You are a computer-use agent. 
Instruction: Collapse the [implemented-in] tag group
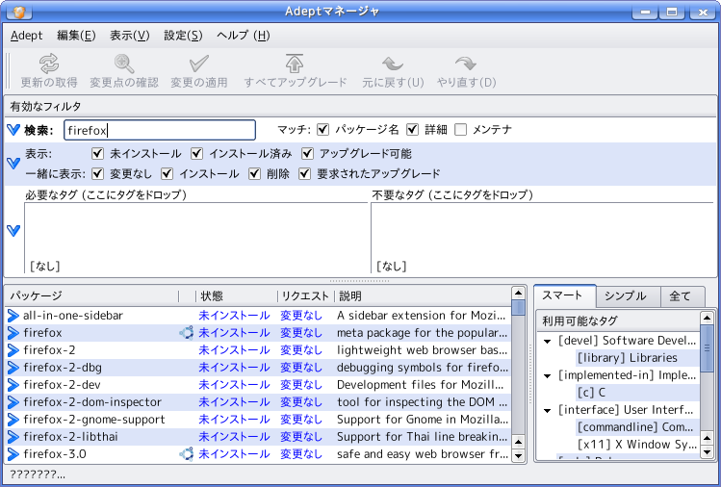tap(547, 376)
